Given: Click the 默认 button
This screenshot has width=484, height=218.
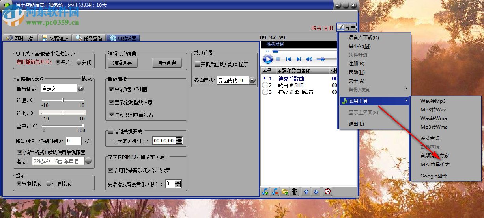Looking at the screenshot, I should coord(87,78).
